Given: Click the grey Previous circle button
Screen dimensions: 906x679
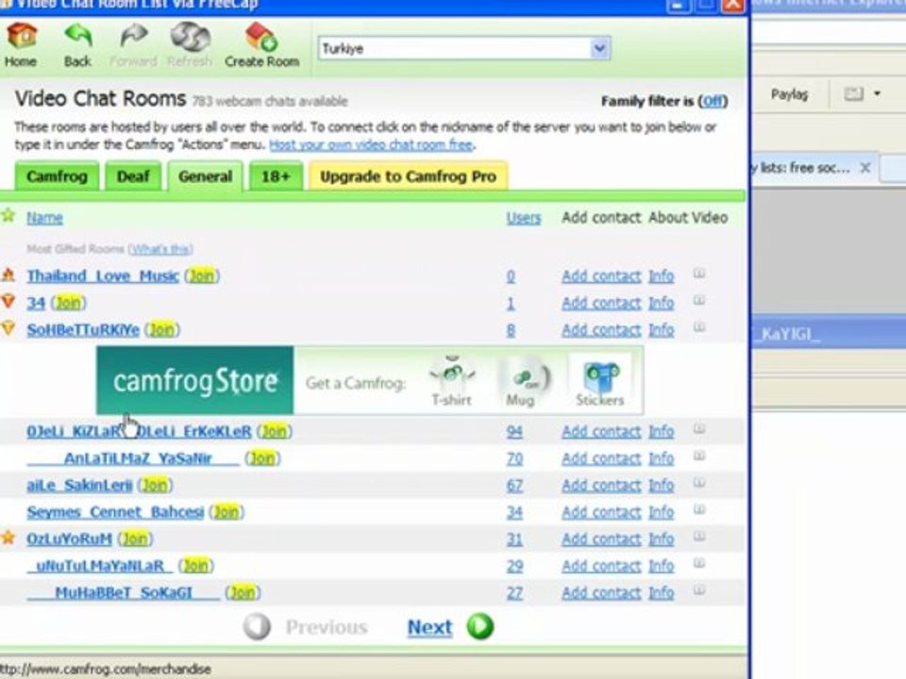Looking at the screenshot, I should point(257,626).
